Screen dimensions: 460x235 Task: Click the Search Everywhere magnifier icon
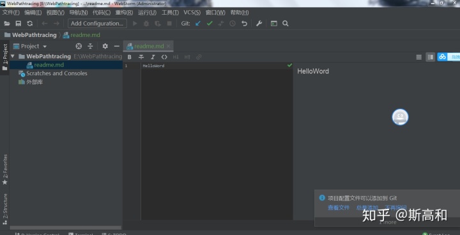click(285, 24)
